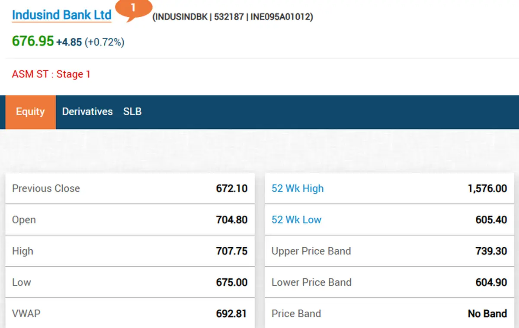This screenshot has width=519, height=328.
Task: Click the 52 week high value 1,576.00
Action: pos(487,188)
